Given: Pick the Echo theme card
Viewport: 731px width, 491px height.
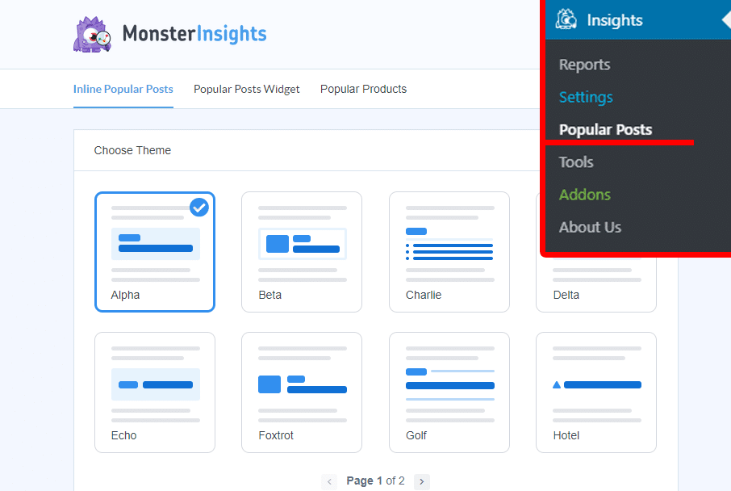Looking at the screenshot, I should pyautogui.click(x=155, y=392).
